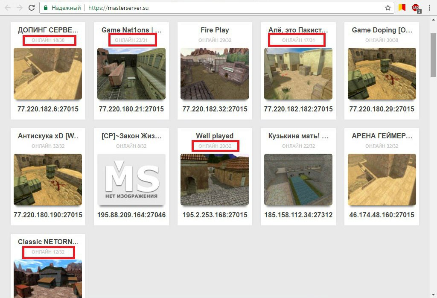The image size is (437, 298).
Task: Click the MS 'НЕТ ИЗОБРАЖЕНИЯ' placeholder thumbnail
Action: pyautogui.click(x=131, y=179)
